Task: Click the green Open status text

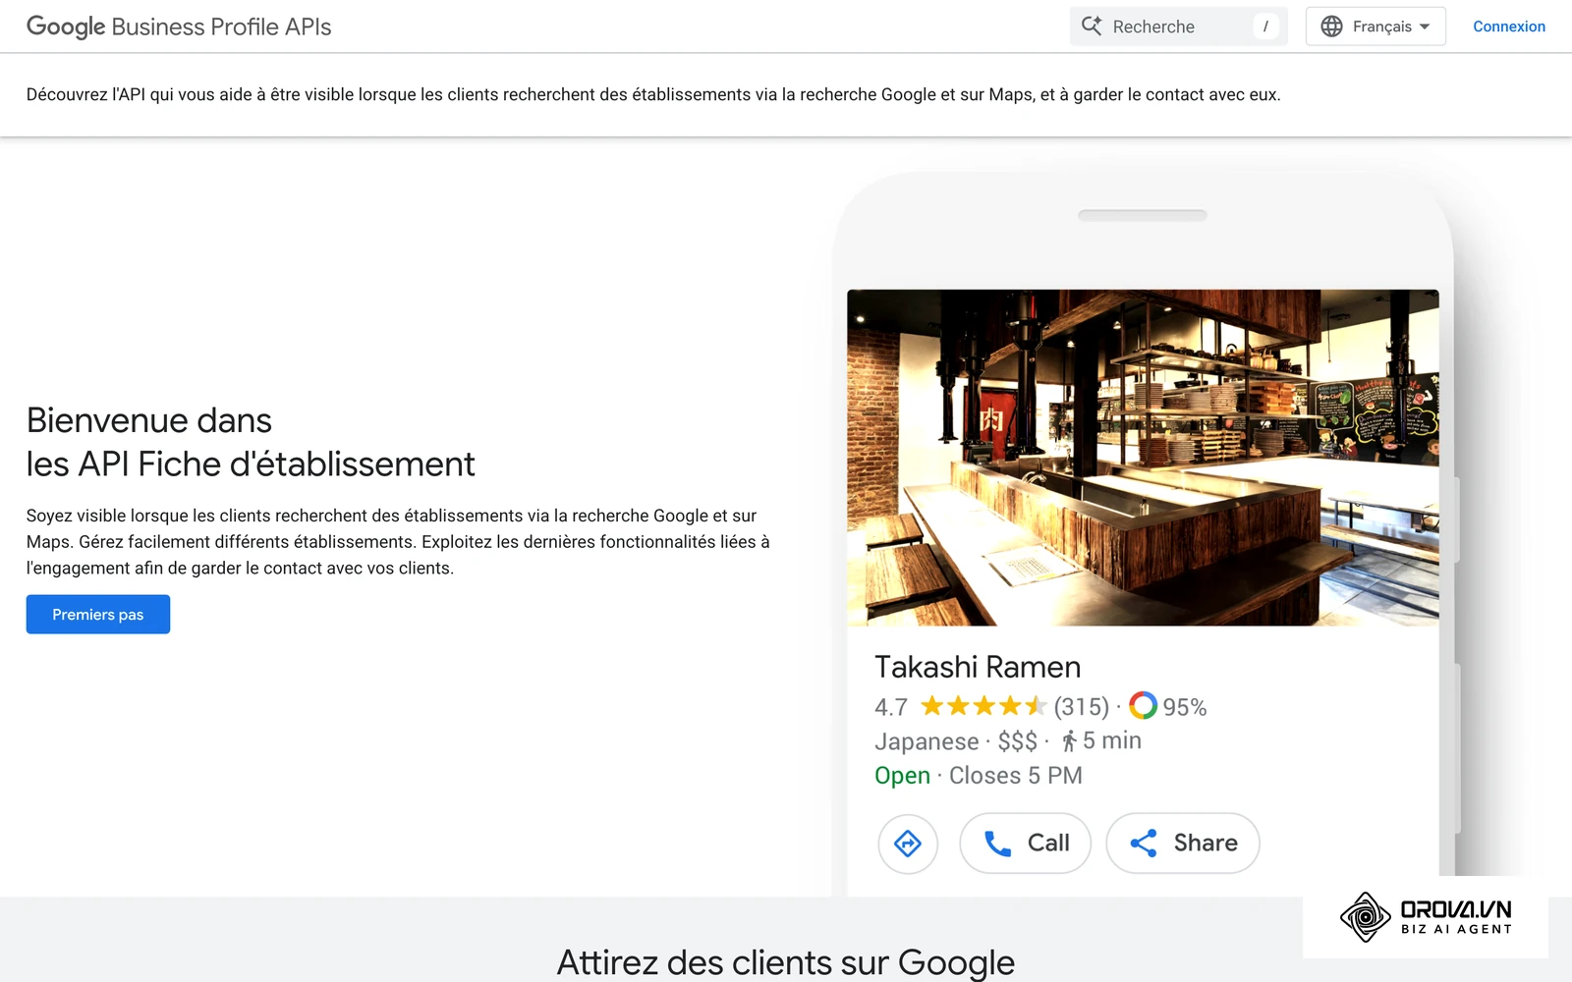Action: [x=902, y=776]
